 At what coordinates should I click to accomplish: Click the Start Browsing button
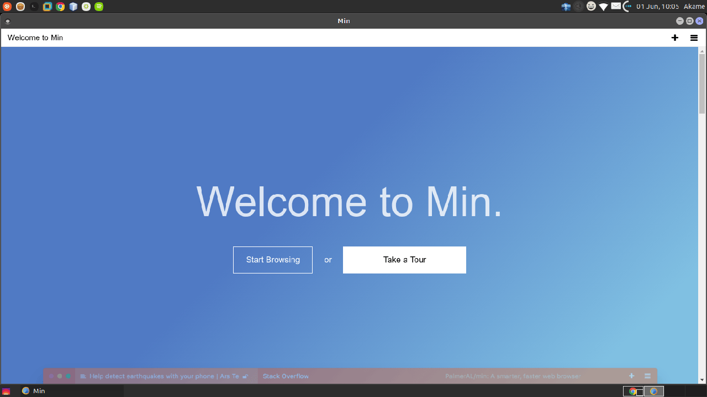coord(273,260)
